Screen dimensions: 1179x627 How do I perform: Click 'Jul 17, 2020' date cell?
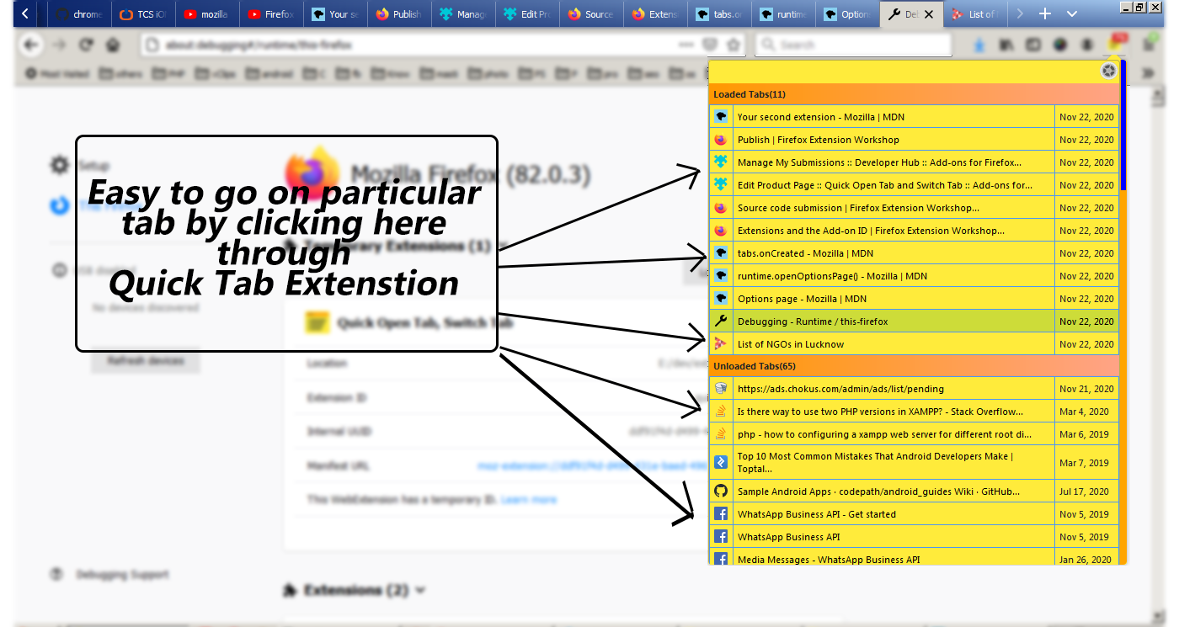click(x=1086, y=492)
